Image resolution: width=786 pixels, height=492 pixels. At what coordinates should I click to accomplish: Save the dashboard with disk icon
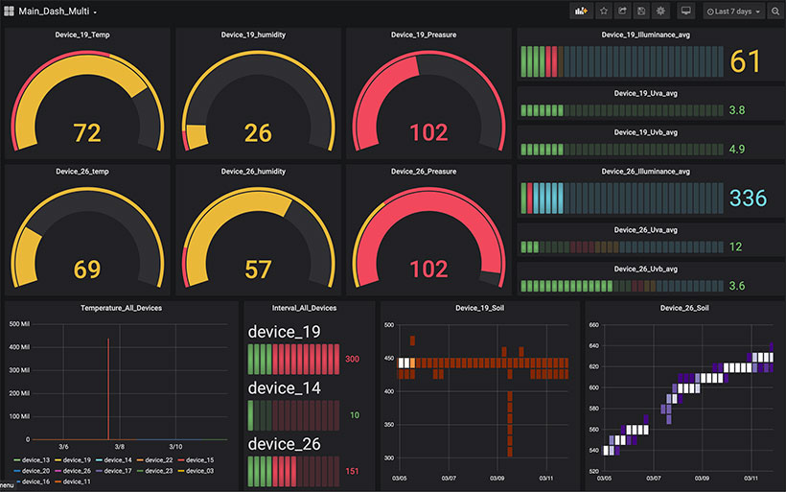(x=641, y=12)
